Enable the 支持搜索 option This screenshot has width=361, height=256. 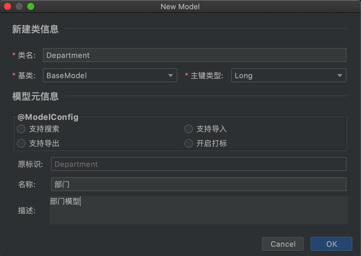click(x=21, y=129)
